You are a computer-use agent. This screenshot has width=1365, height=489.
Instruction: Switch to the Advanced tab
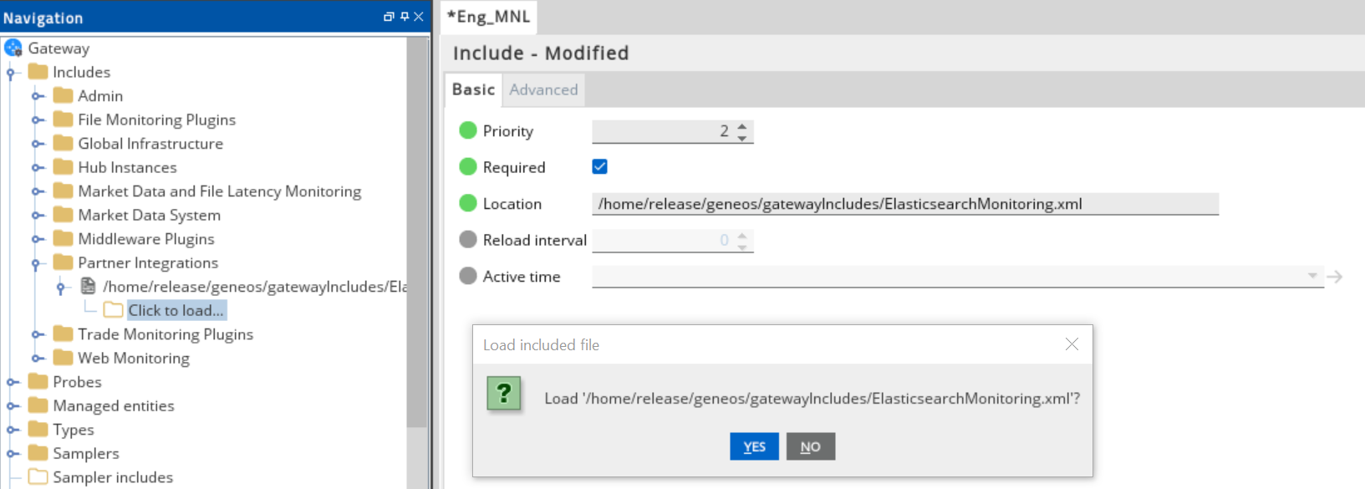543,89
